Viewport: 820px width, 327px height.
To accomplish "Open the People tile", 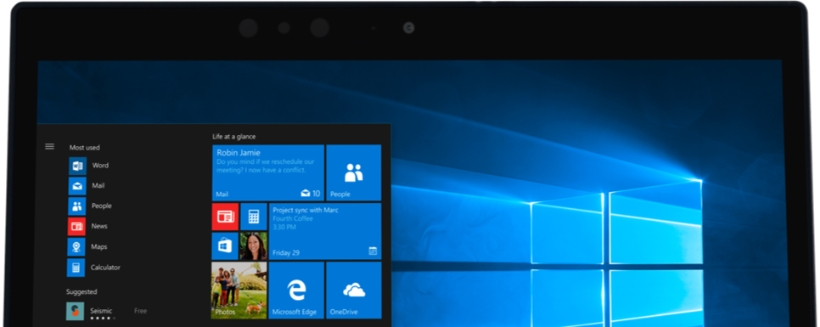I will point(354,172).
